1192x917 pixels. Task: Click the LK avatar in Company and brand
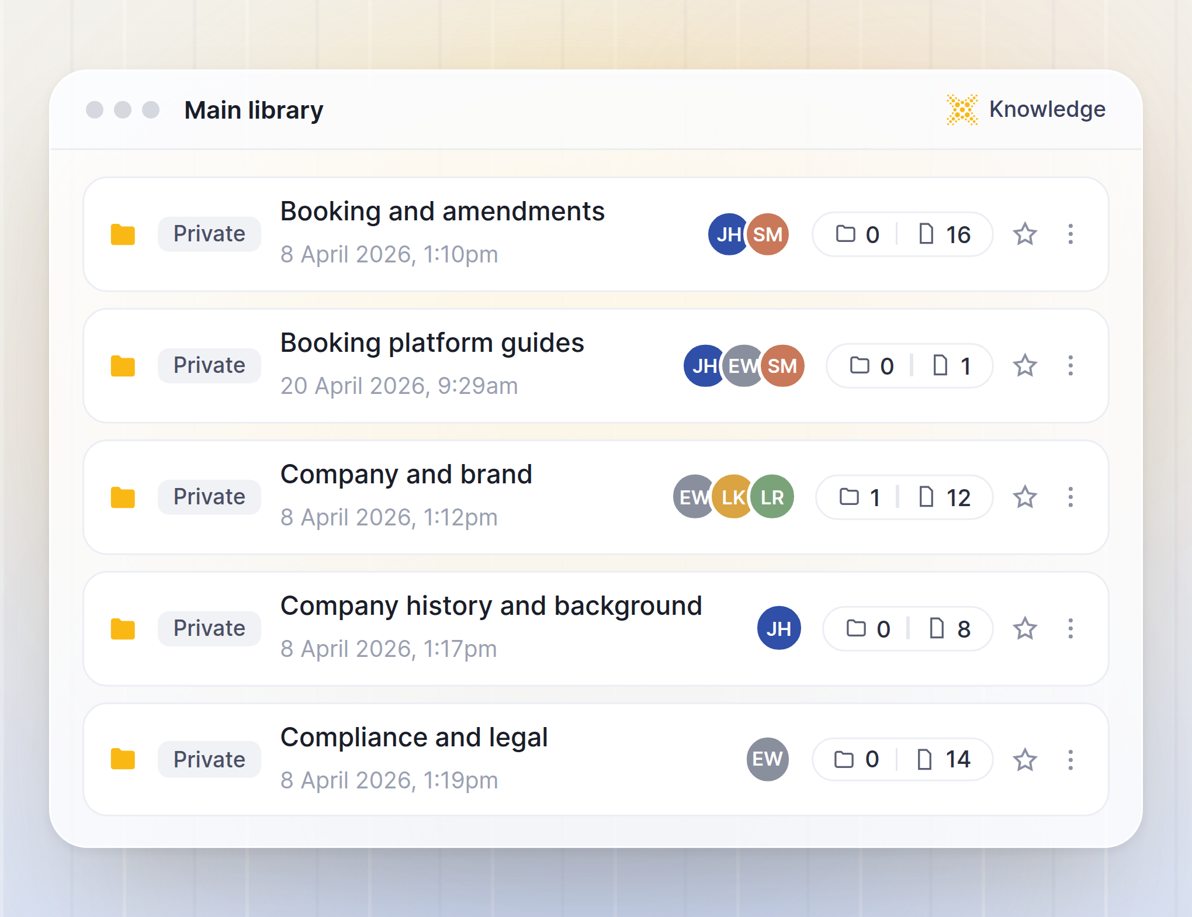pyautogui.click(x=733, y=497)
